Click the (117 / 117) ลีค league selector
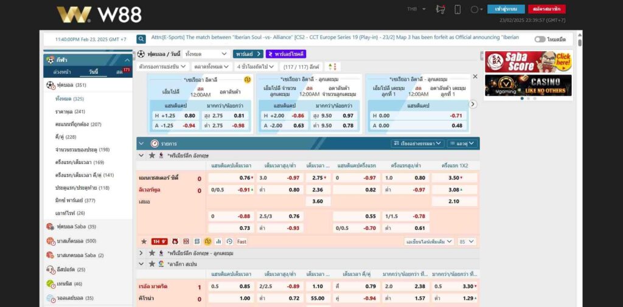Image resolution: width=623 pixels, height=307 pixels. point(301,67)
